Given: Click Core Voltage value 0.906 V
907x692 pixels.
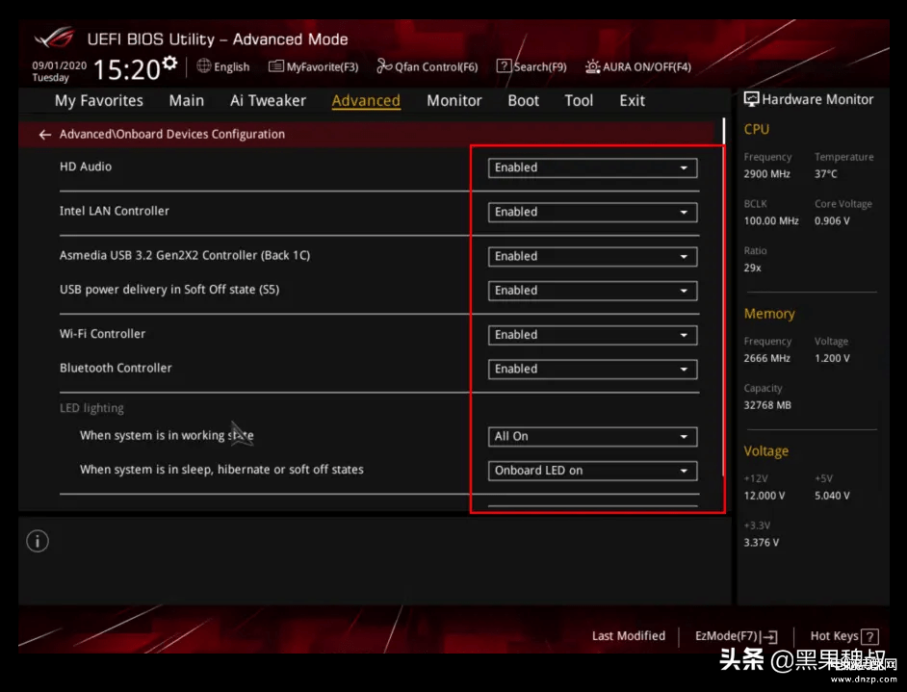Looking at the screenshot, I should tap(833, 220).
